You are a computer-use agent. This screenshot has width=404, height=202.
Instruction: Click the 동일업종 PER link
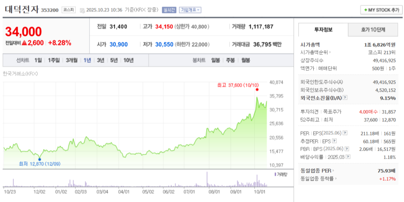point(316,171)
